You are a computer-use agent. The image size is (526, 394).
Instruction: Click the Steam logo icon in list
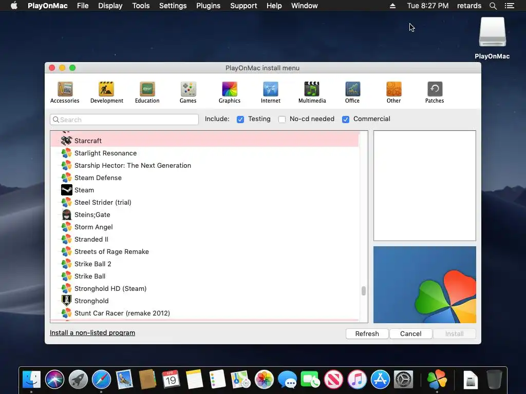66,190
